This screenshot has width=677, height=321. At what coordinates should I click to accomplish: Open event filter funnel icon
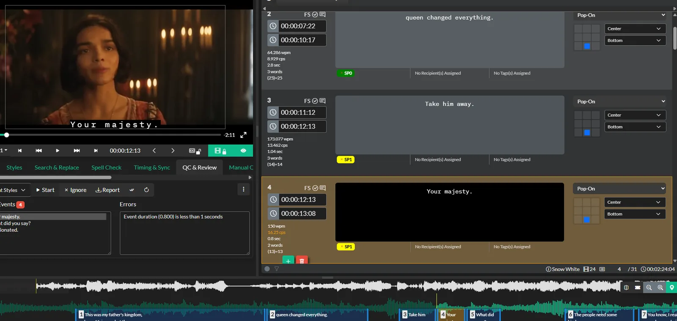coord(277,269)
